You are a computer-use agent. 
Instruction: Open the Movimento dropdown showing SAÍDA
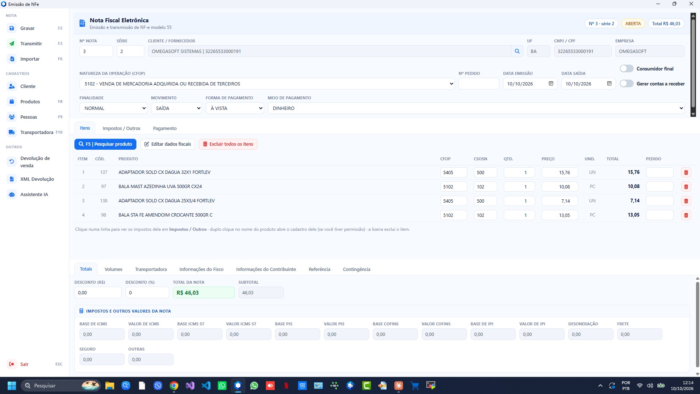point(177,108)
